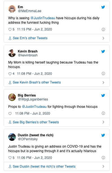Open the 11:06 PM - Jun 2, 2020 timestamp
The image size is (112, 173).
click(x=35, y=158)
